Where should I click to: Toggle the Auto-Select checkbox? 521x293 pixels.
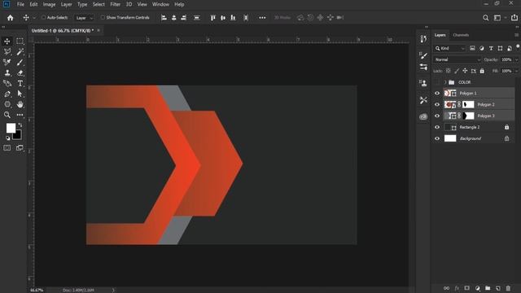pos(43,18)
